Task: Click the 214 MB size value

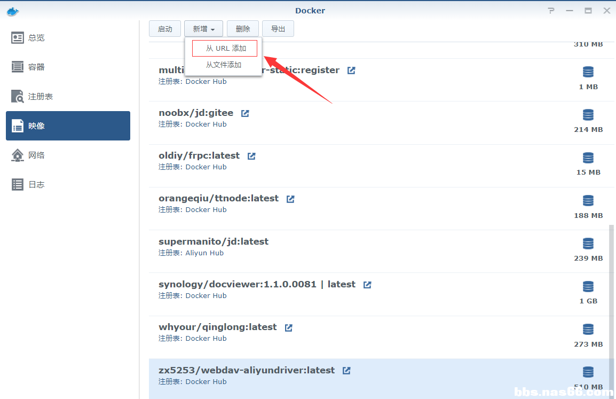Action: tap(588, 129)
